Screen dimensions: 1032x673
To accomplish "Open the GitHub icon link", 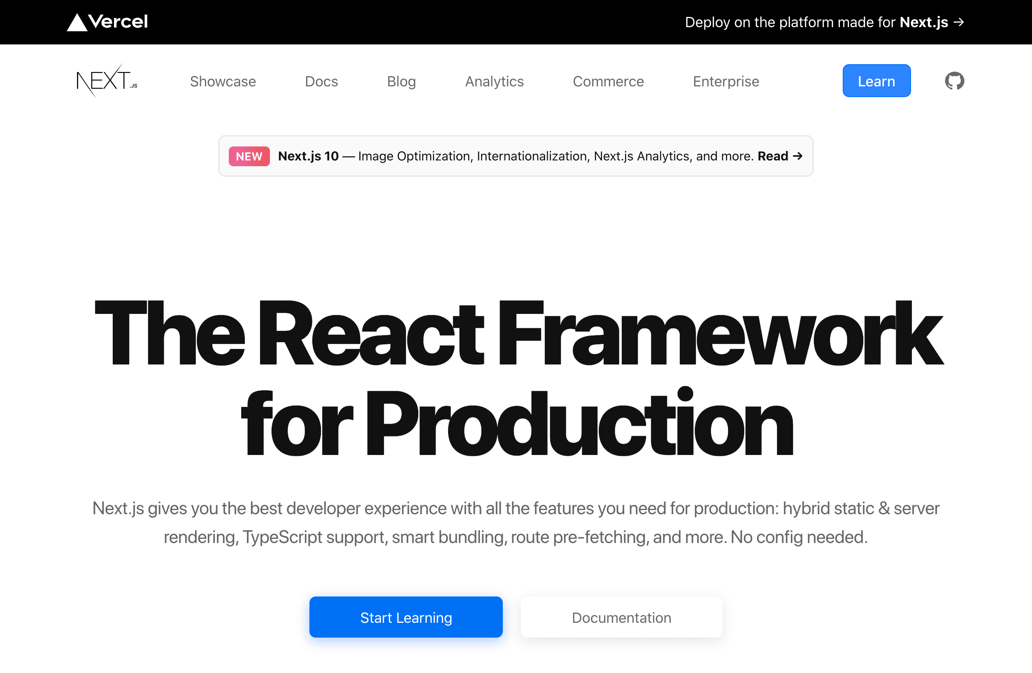I will pos(954,81).
